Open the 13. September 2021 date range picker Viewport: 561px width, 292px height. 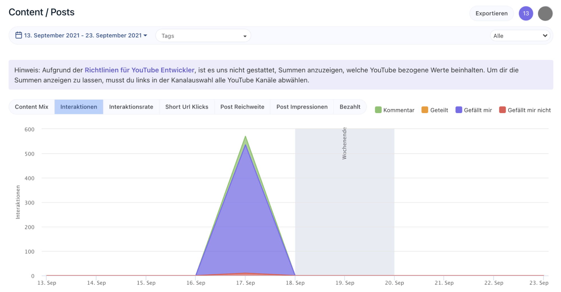81,35
